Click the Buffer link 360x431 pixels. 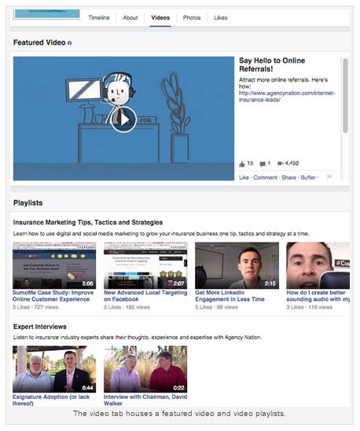[x=307, y=177]
